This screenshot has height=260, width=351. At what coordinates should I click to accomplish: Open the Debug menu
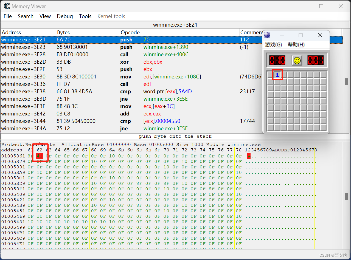coord(65,16)
